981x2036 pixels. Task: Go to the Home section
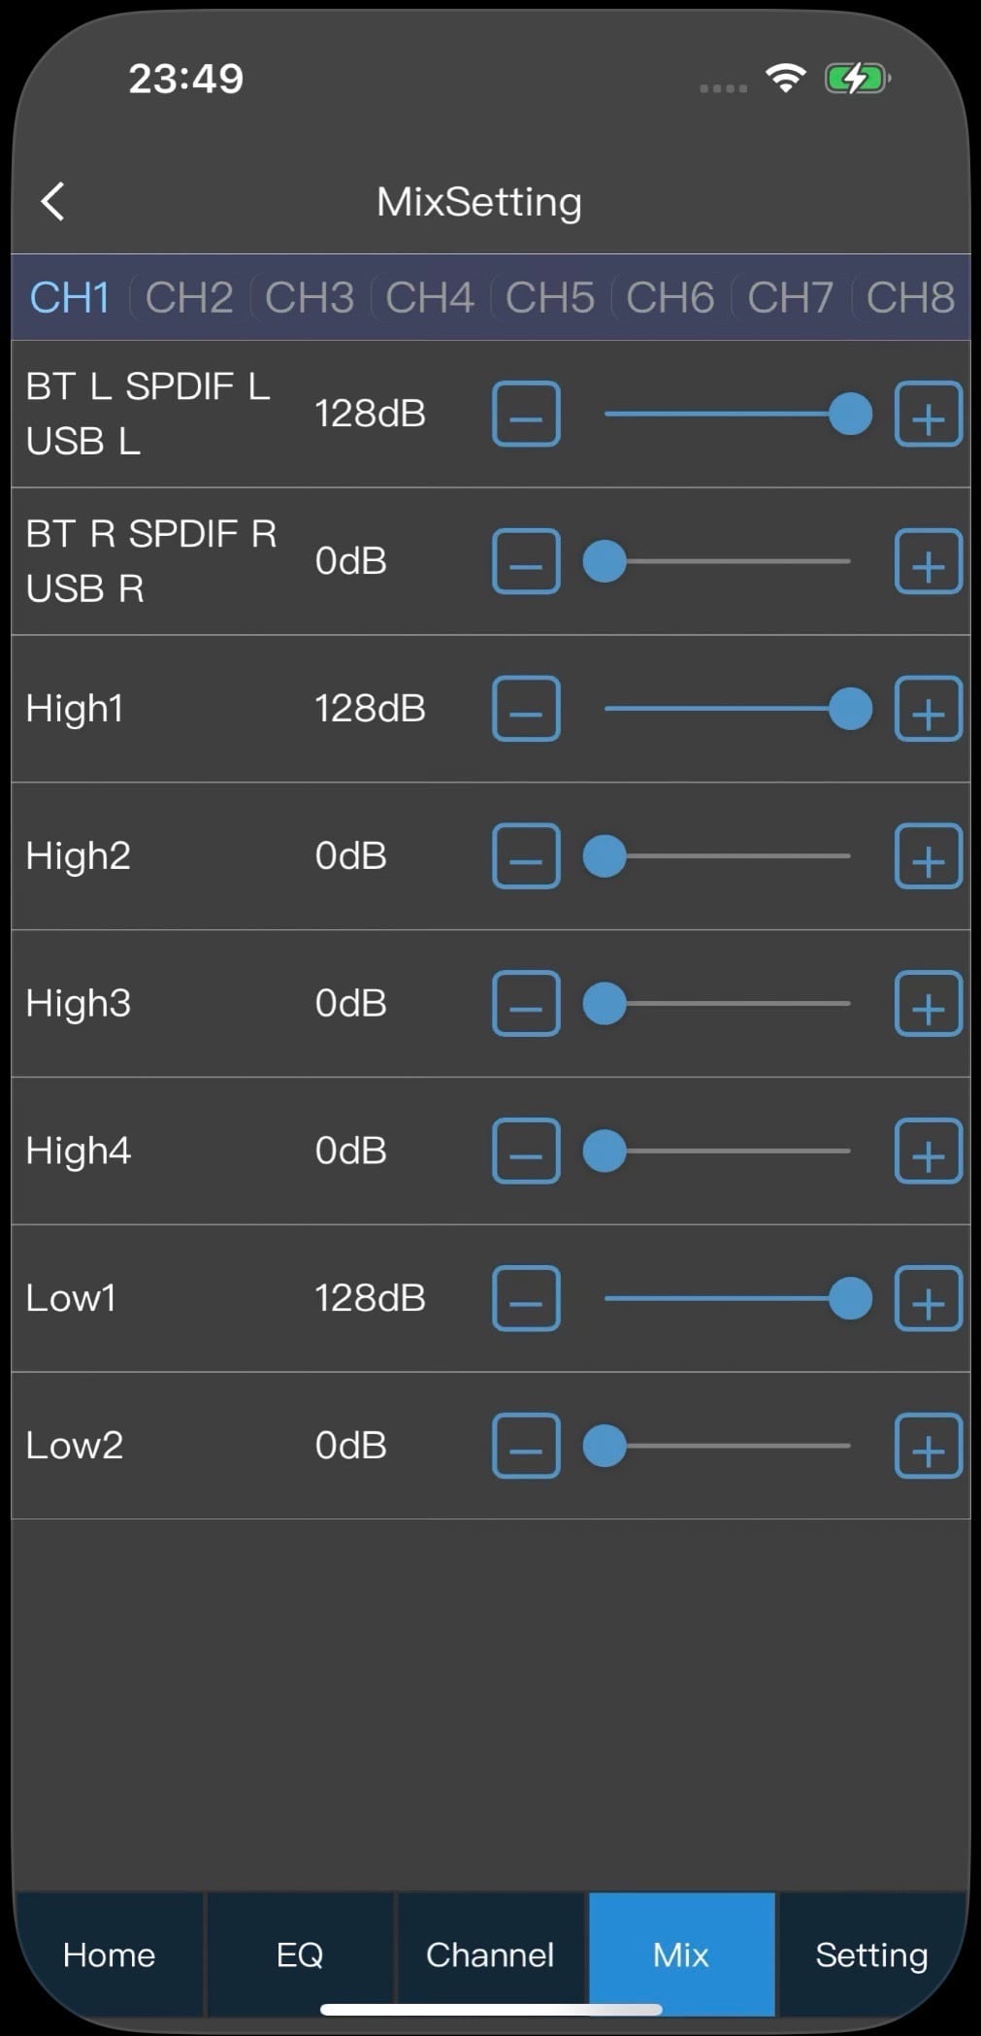pyautogui.click(x=109, y=1954)
